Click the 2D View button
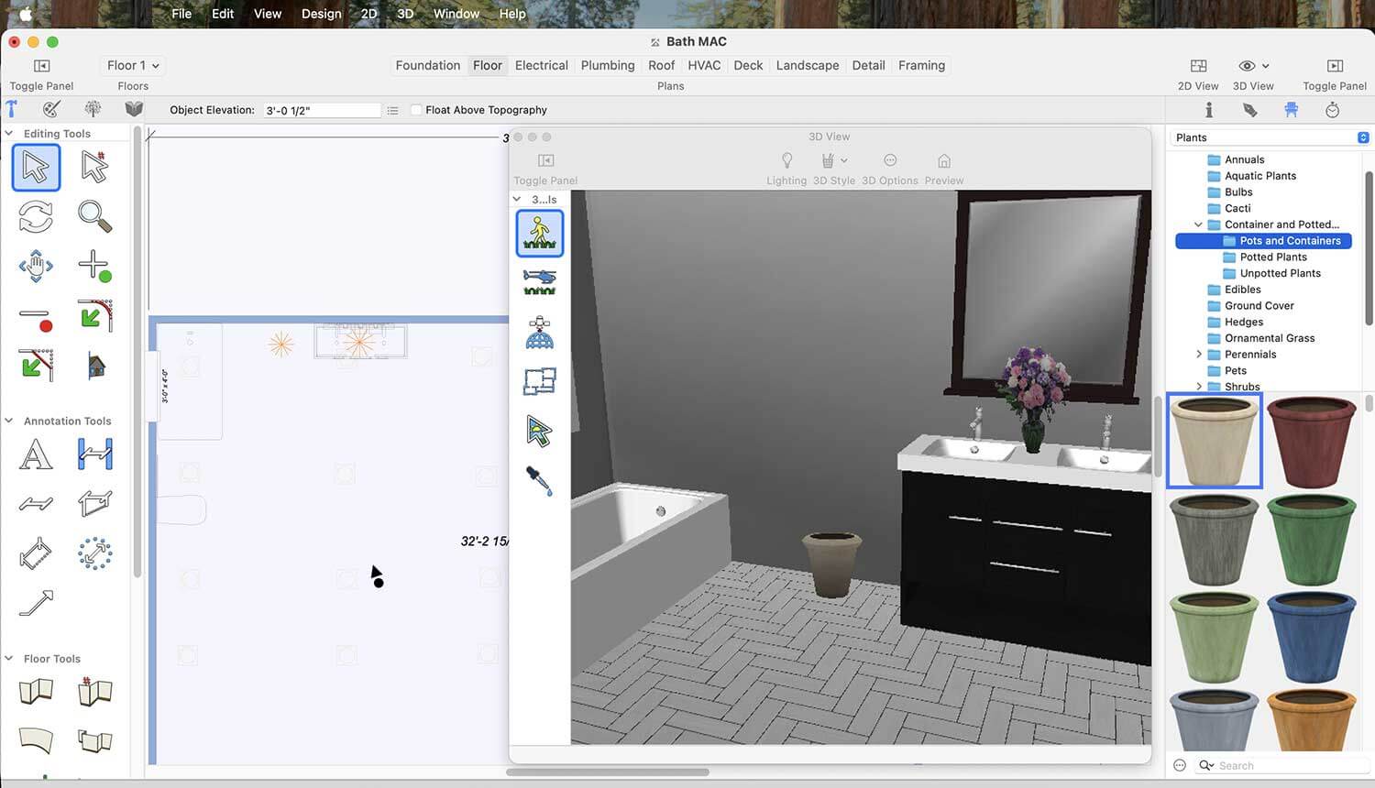 point(1197,73)
